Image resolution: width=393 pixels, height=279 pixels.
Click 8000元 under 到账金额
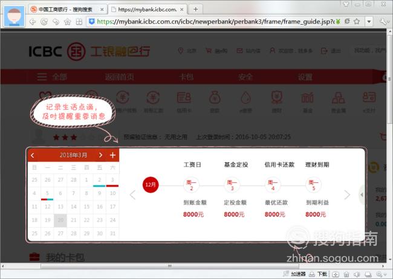coord(193,214)
